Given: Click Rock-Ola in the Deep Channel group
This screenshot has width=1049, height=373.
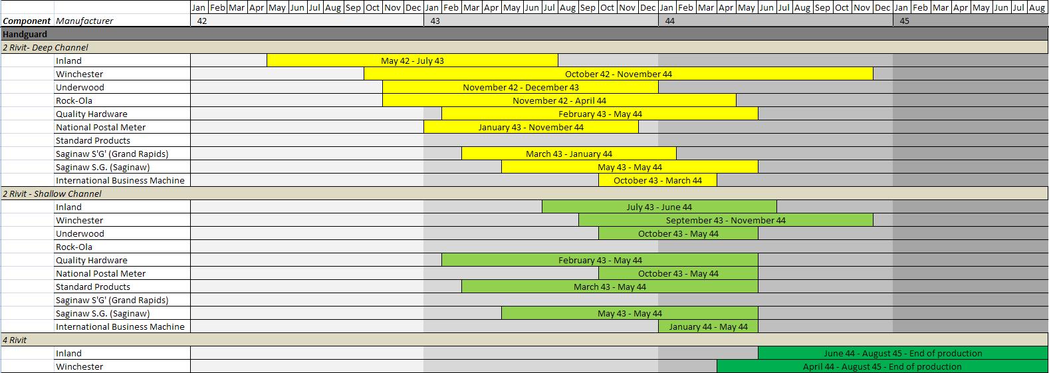Looking at the screenshot, I should (x=122, y=100).
